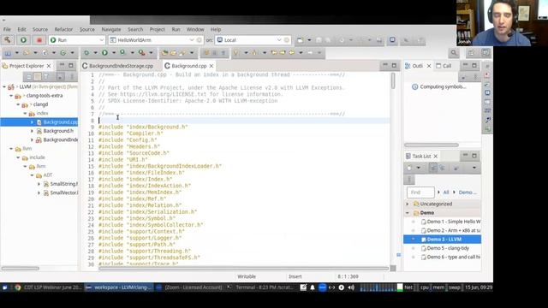Collapse the LLVM project node

pyautogui.click(x=4, y=86)
